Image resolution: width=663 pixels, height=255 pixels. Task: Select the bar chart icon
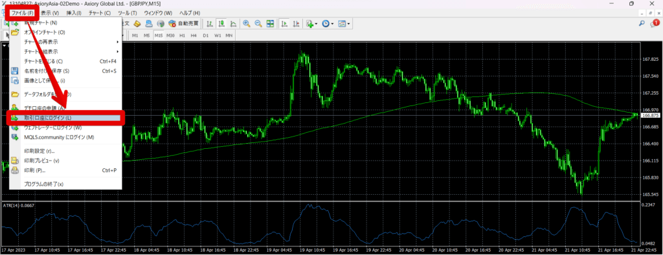(210, 24)
